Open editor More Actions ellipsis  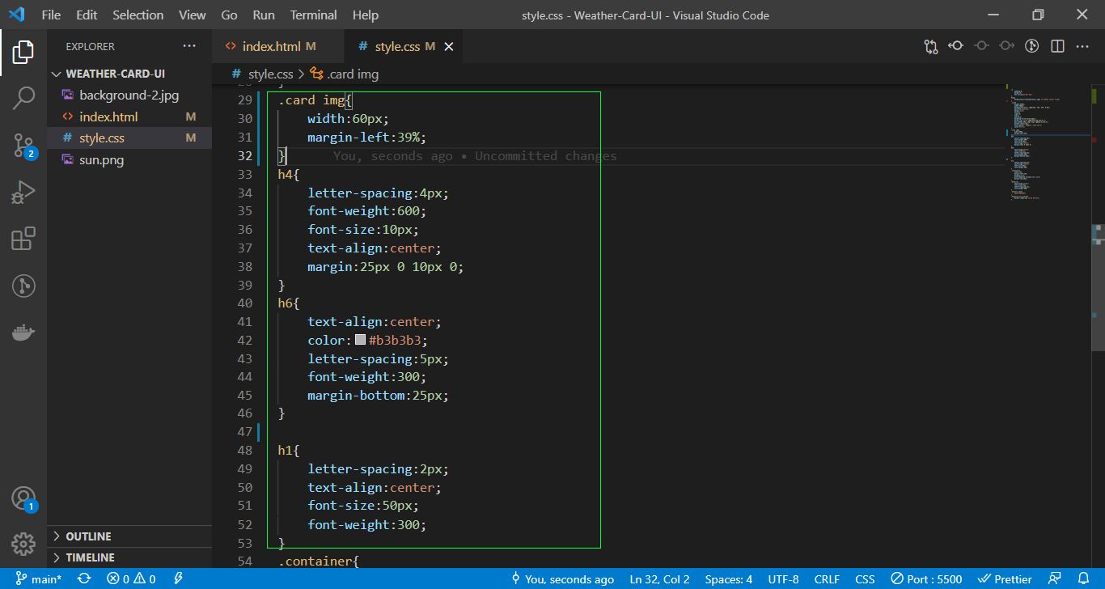1082,46
